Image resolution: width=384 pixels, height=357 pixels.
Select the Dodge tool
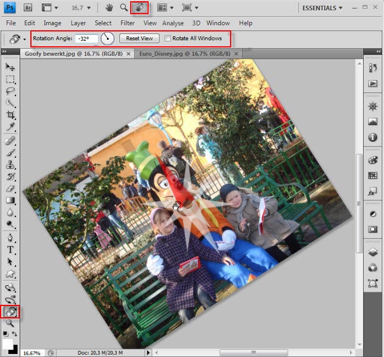pyautogui.click(x=10, y=224)
